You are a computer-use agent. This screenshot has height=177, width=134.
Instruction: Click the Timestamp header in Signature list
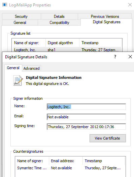pos(100,43)
